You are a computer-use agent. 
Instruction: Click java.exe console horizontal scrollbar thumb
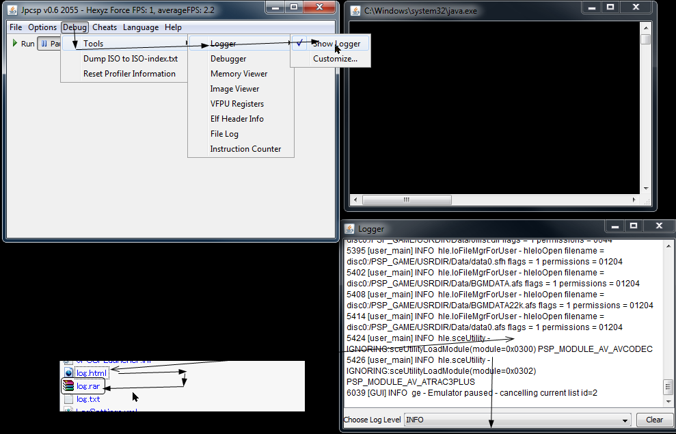click(x=407, y=200)
